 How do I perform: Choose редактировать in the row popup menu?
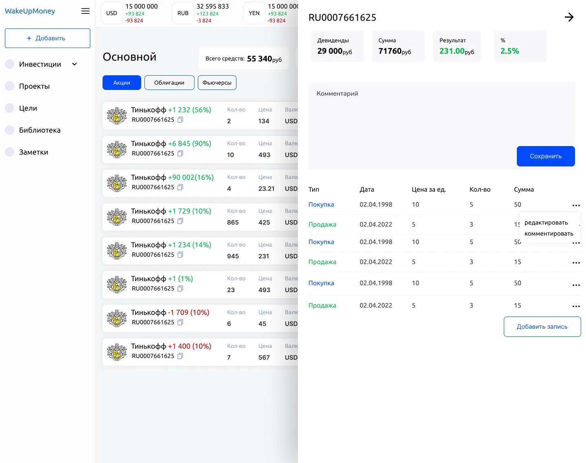click(x=546, y=223)
